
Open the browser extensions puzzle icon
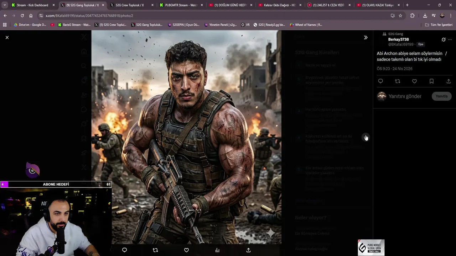[412, 16]
